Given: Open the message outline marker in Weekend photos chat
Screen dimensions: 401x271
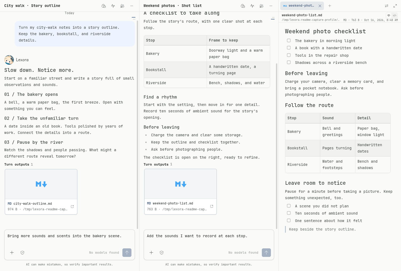Looking at the screenshot, I should pos(273,18).
